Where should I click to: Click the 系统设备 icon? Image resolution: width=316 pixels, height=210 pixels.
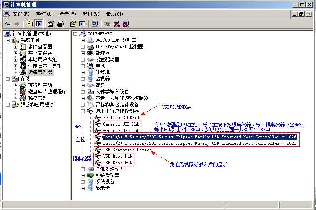(90, 182)
